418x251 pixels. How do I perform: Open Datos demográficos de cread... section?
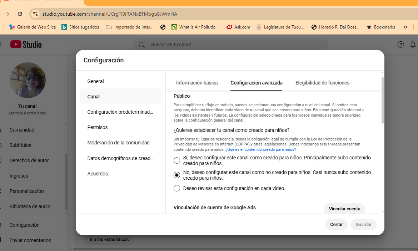(120, 158)
